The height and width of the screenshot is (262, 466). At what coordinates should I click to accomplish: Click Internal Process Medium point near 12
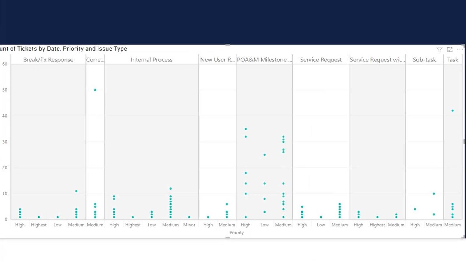click(x=170, y=189)
